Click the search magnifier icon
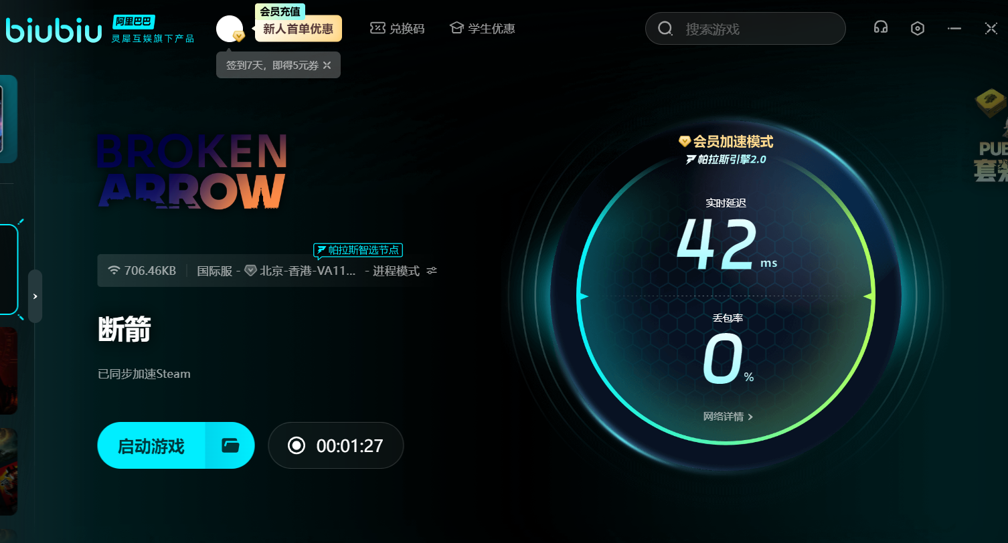Viewport: 1008px width, 543px height. coord(665,29)
